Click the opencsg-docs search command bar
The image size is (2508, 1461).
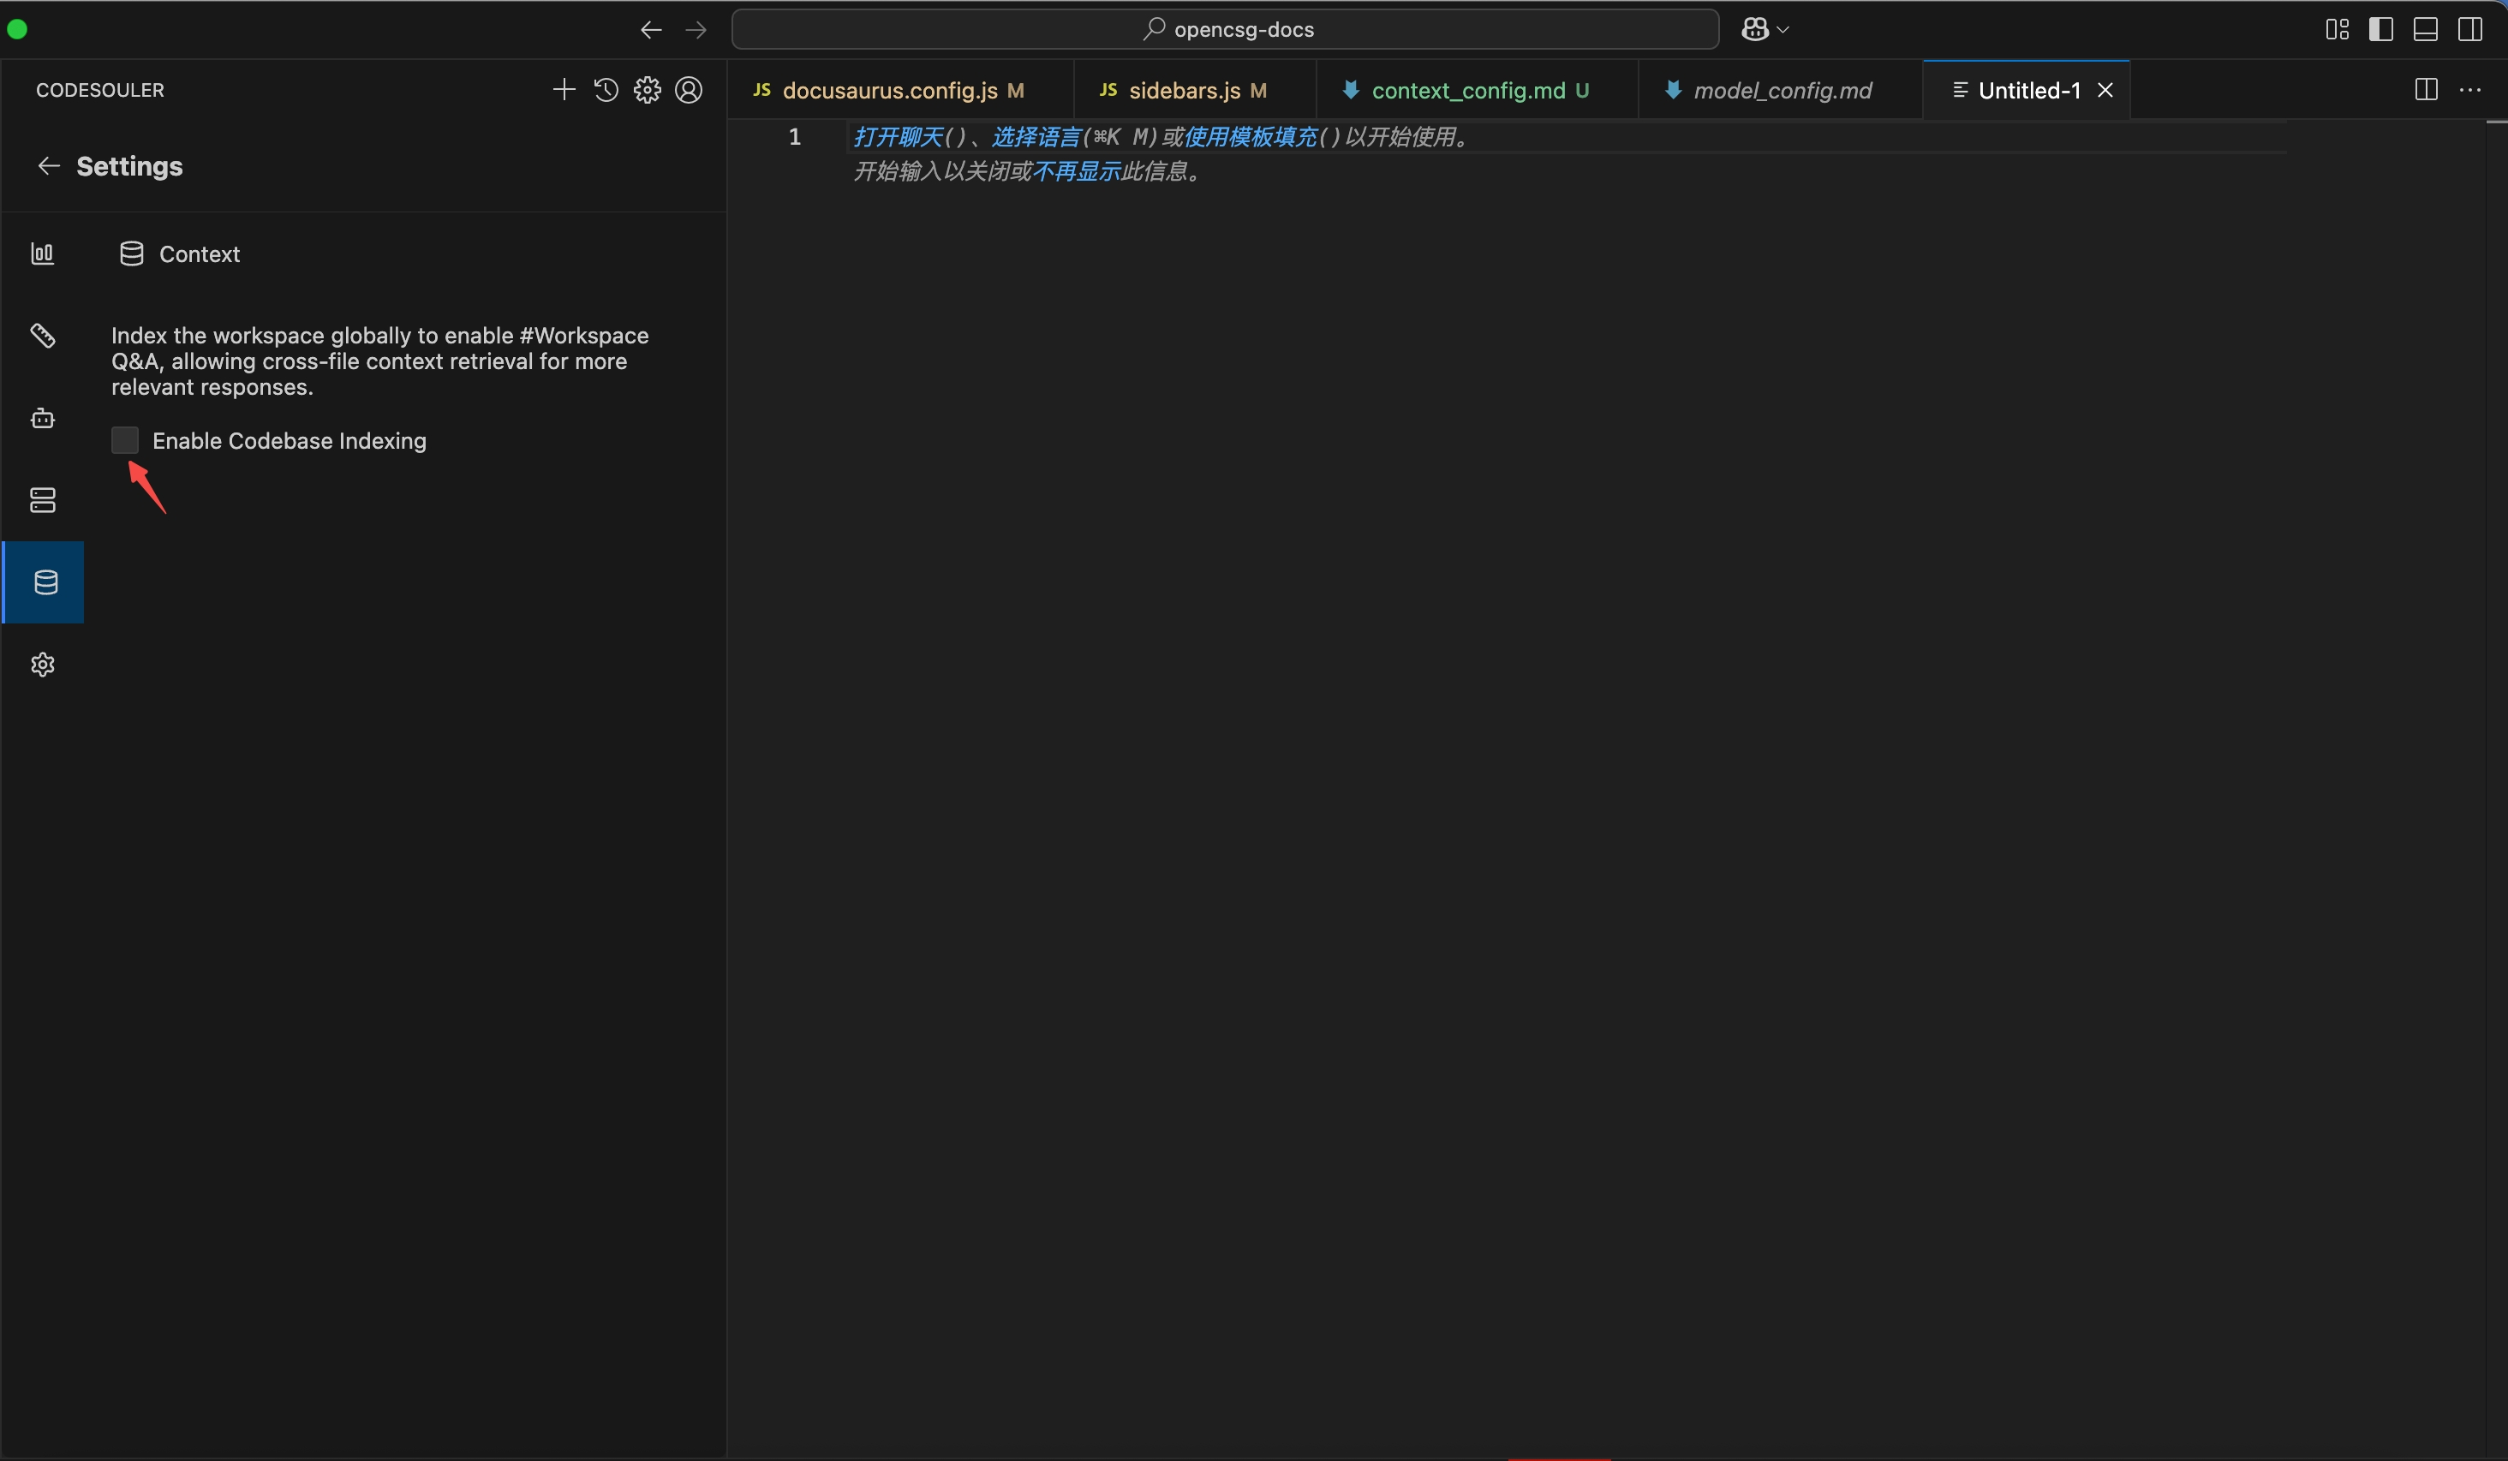tap(1225, 29)
